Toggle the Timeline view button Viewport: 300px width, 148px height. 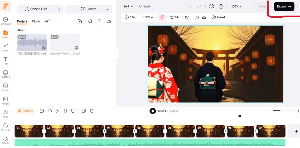click(x=25, y=111)
